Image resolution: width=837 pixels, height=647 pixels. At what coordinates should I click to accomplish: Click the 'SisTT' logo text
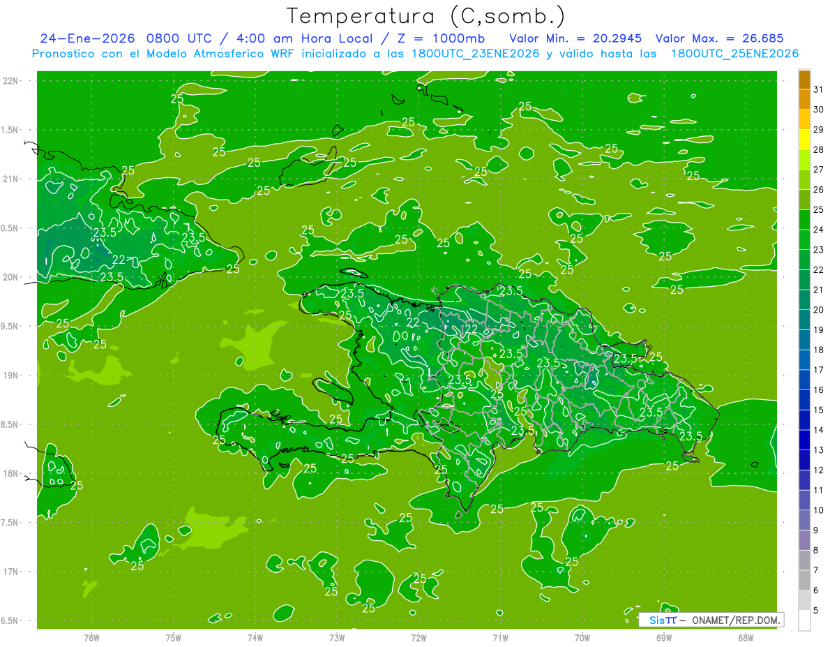662,620
